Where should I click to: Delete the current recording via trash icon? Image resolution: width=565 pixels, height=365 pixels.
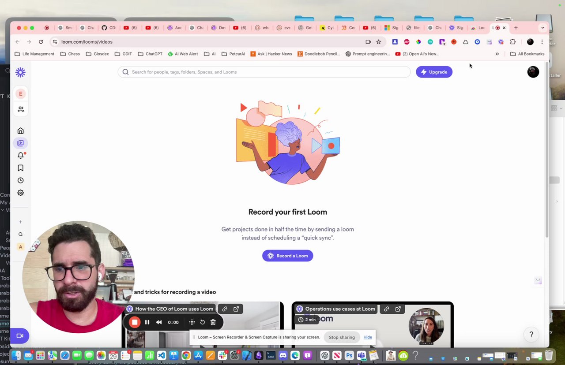tap(213, 322)
